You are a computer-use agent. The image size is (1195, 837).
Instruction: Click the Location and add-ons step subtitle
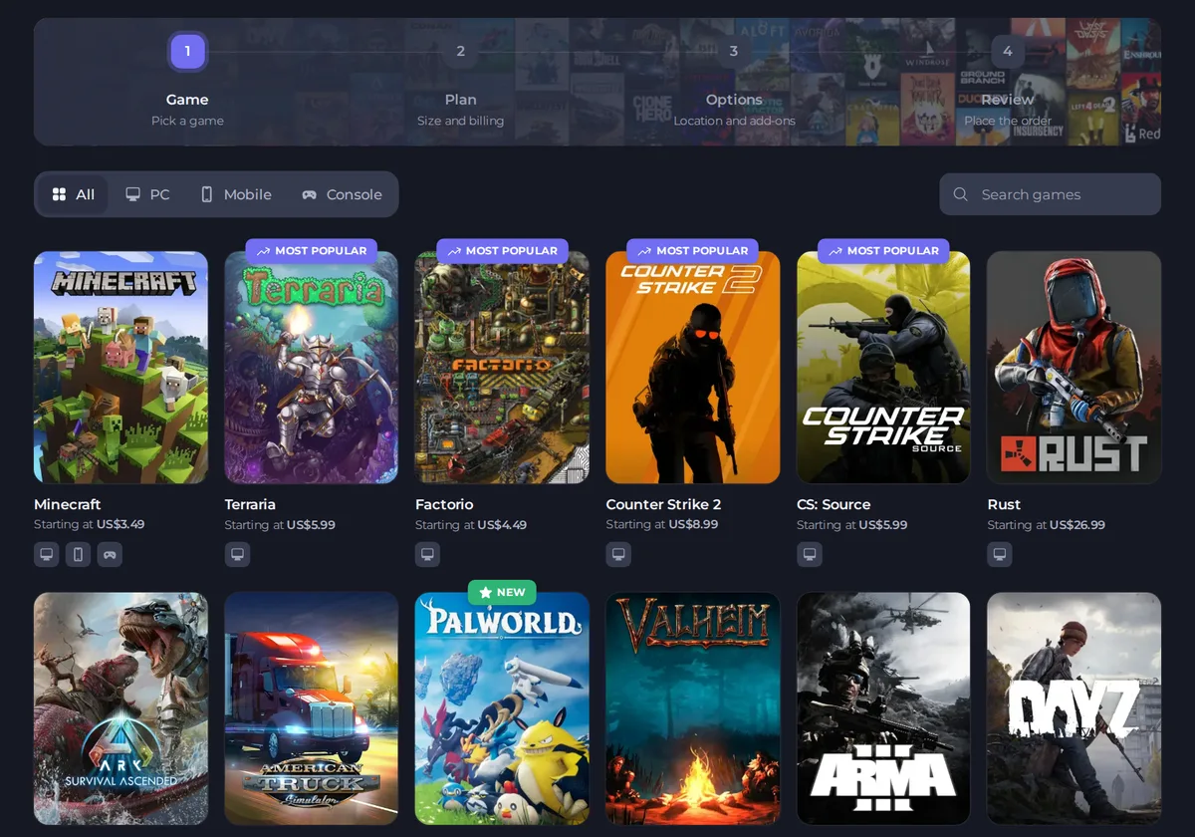click(x=734, y=121)
